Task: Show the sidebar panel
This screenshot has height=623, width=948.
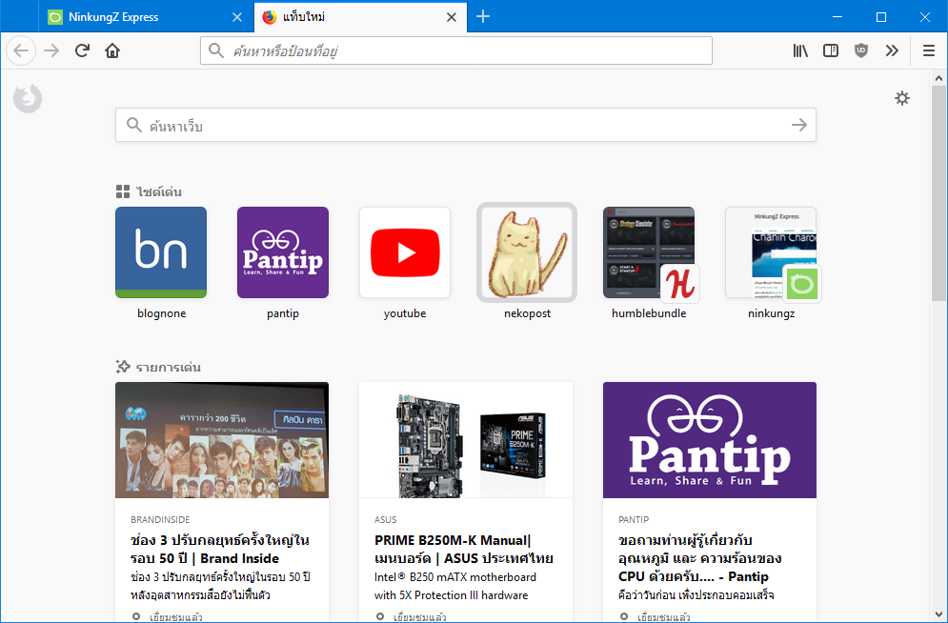Action: click(x=831, y=50)
